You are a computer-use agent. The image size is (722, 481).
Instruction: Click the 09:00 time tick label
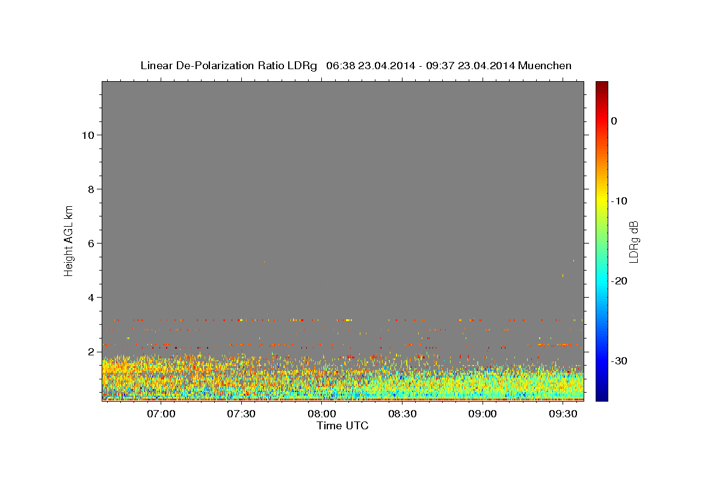coord(483,414)
